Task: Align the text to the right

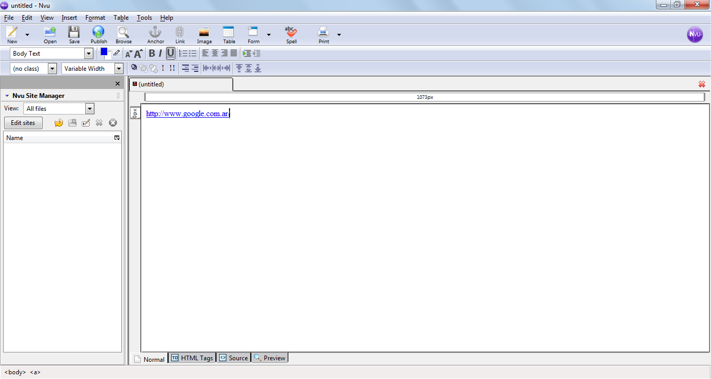Action: pos(224,53)
